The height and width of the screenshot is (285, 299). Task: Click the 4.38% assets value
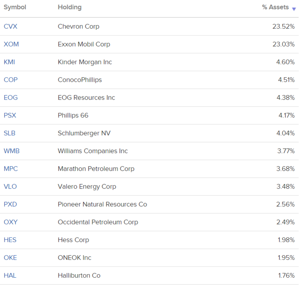pos(285,98)
